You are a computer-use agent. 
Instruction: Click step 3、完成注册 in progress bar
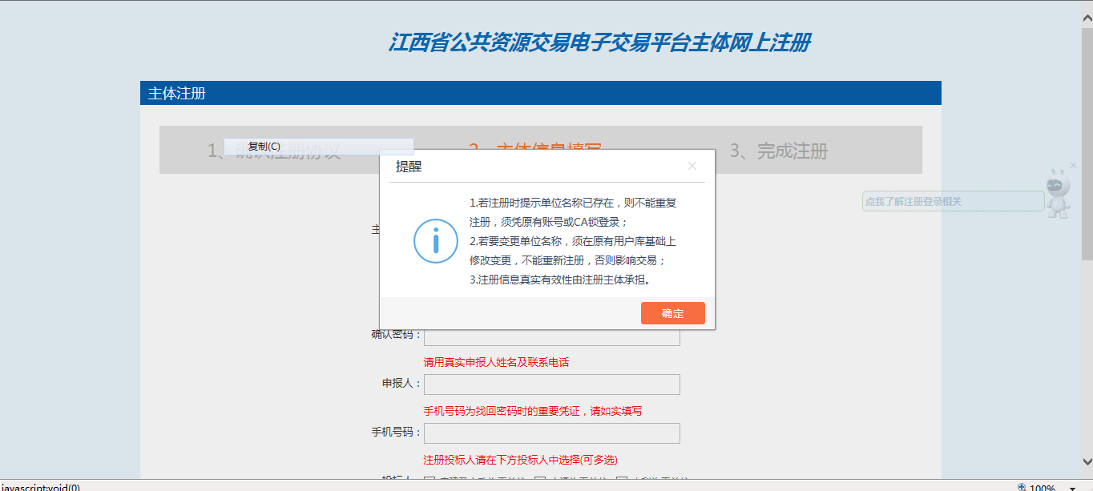[778, 151]
